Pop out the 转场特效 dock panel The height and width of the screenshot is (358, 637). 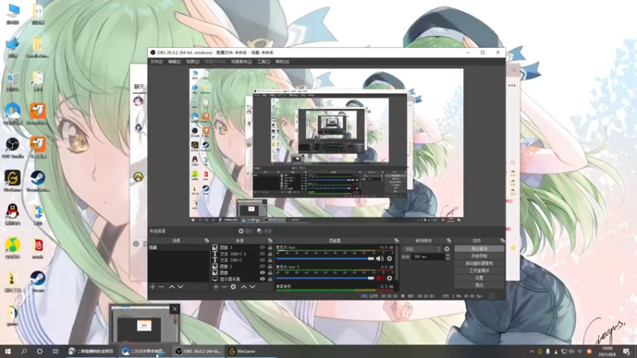[448, 241]
